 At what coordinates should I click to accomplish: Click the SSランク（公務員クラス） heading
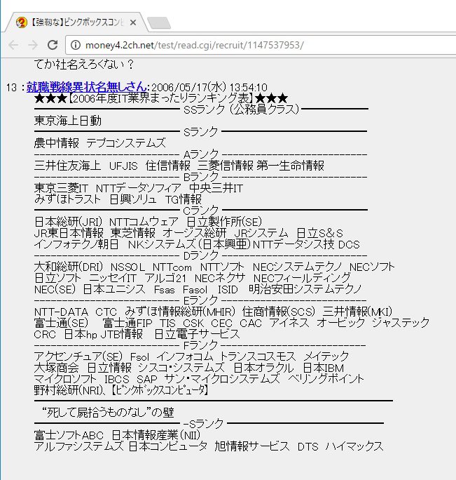241,109
